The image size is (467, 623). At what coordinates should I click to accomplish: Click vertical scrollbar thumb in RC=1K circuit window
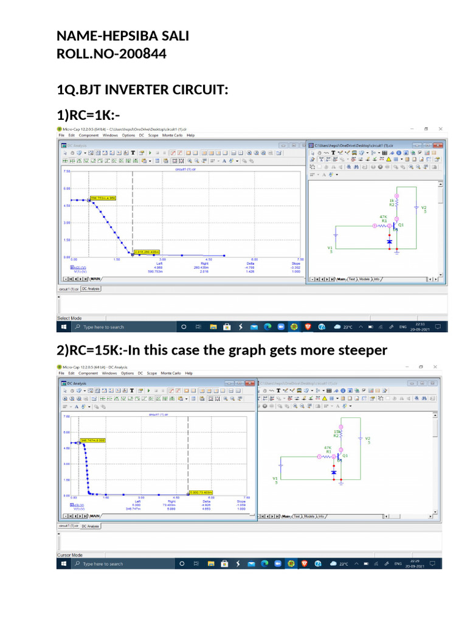pos(440,197)
